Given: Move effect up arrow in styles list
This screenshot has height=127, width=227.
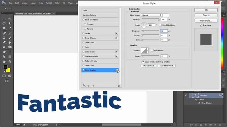Looking at the screenshot, I should point(89,86).
